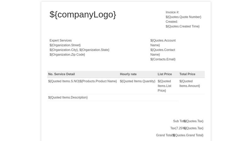
Task: Click the ${companyLogo} placeholder heading
Action: click(x=83, y=15)
